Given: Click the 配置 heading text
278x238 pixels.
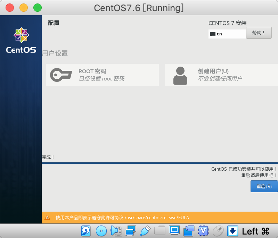Looking at the screenshot, I should click(x=54, y=23).
